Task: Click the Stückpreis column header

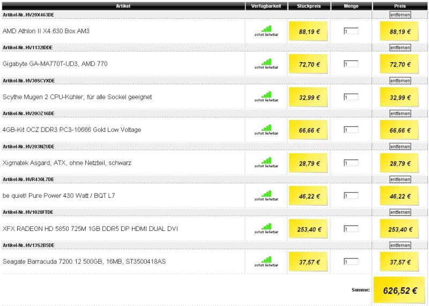Action: [309, 6]
